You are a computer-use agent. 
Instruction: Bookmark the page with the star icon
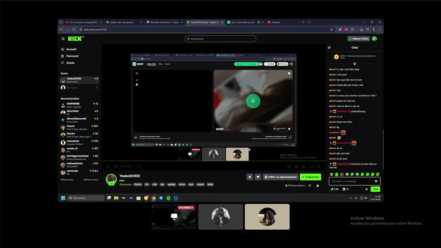(332, 30)
